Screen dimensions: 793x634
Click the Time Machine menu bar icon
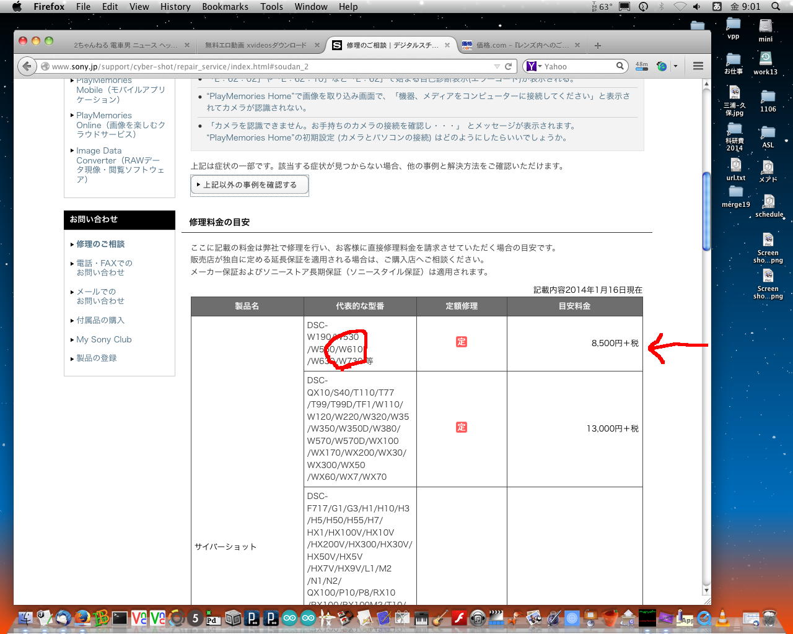click(x=644, y=7)
